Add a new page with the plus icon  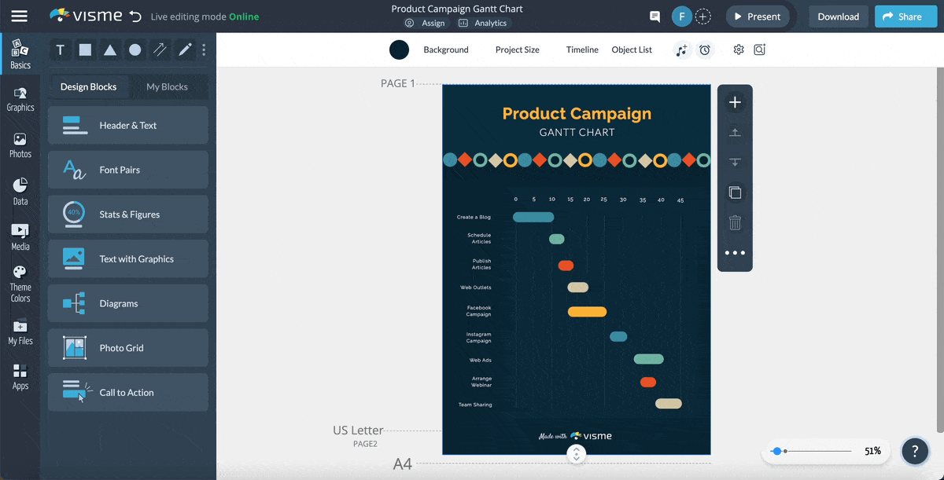734,102
